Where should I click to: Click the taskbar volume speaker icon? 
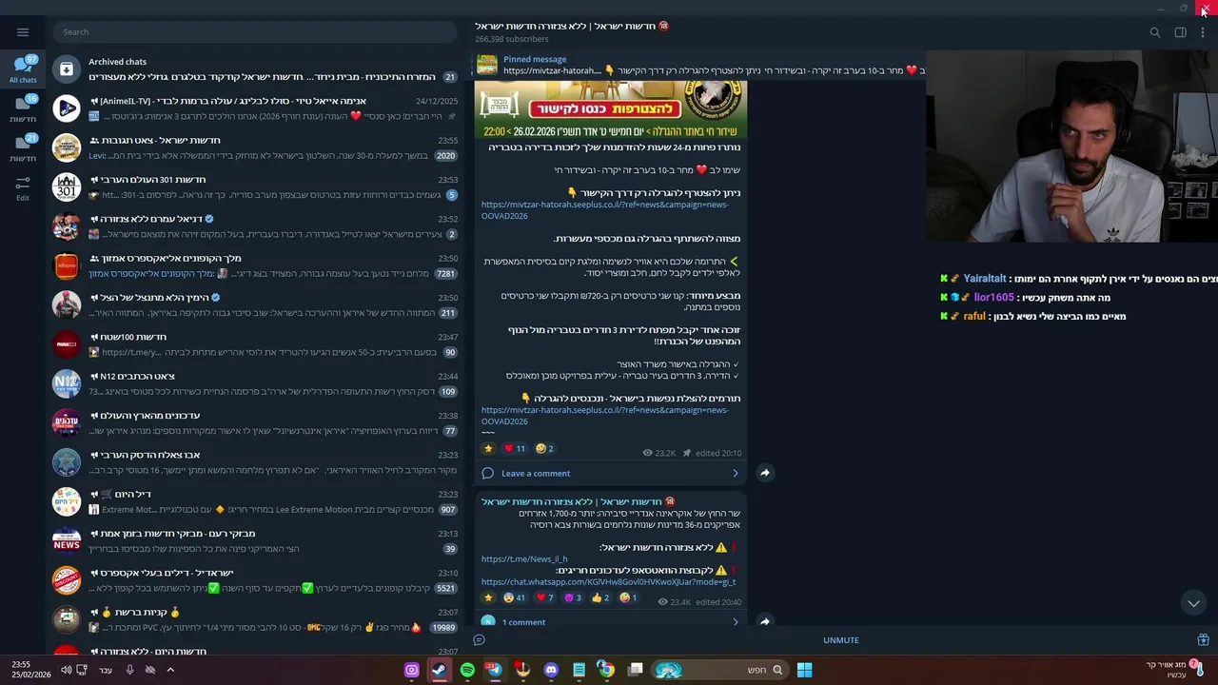click(67, 670)
